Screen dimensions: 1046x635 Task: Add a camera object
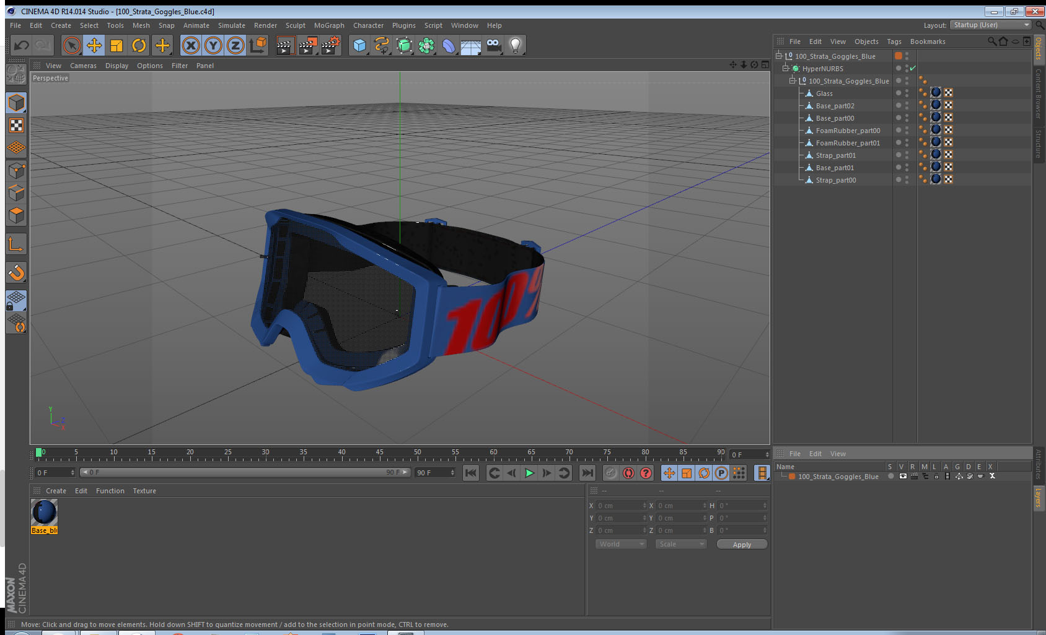(x=493, y=45)
